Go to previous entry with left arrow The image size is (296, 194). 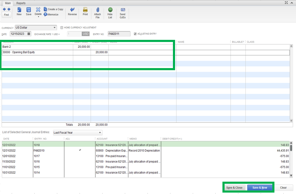click(4, 9)
